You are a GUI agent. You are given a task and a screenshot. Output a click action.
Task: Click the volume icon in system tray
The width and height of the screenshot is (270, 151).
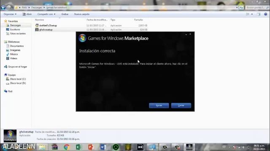[x=243, y=147]
